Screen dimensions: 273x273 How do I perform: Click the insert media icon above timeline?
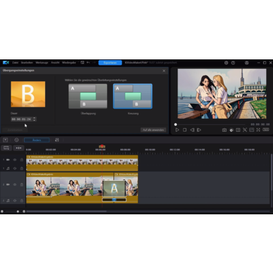click(5, 140)
